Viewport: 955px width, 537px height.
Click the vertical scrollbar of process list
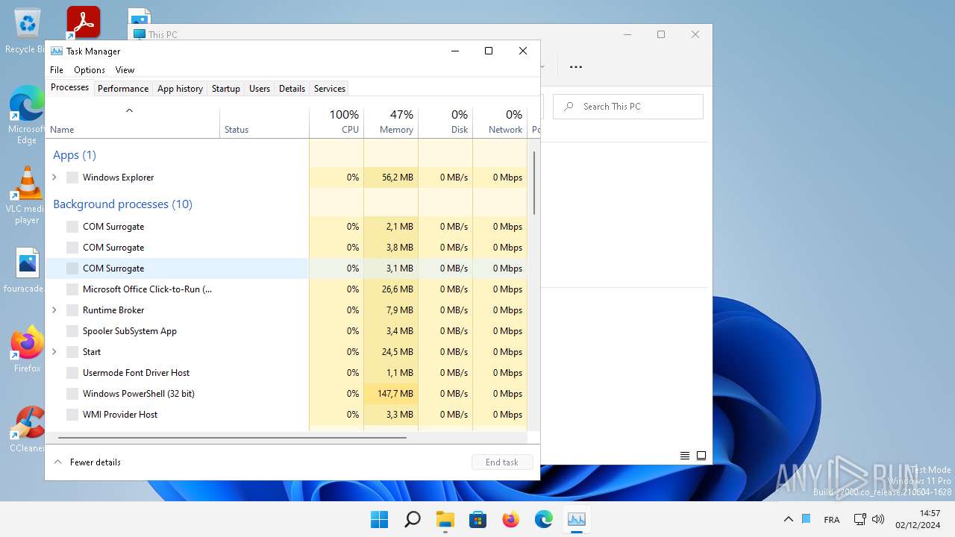click(534, 183)
